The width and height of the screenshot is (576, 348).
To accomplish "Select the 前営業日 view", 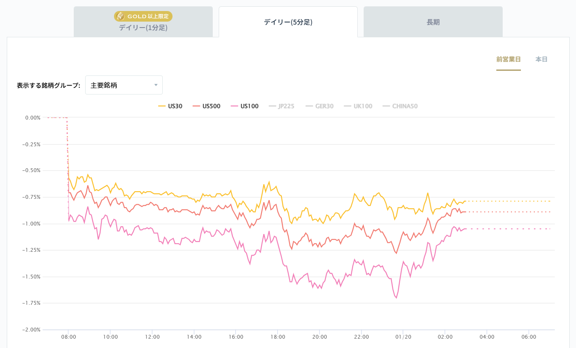I will [x=509, y=59].
